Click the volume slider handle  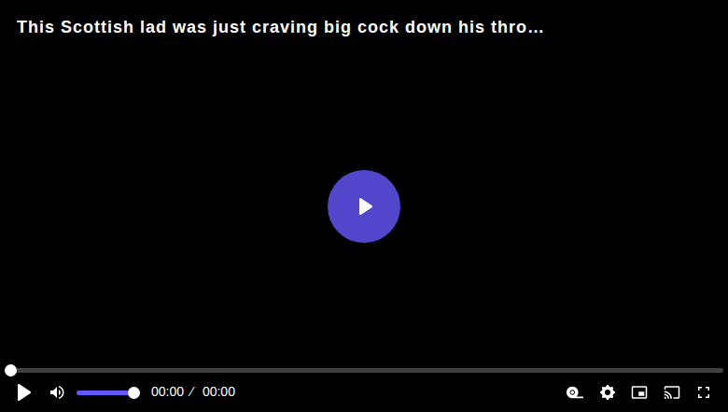133,393
